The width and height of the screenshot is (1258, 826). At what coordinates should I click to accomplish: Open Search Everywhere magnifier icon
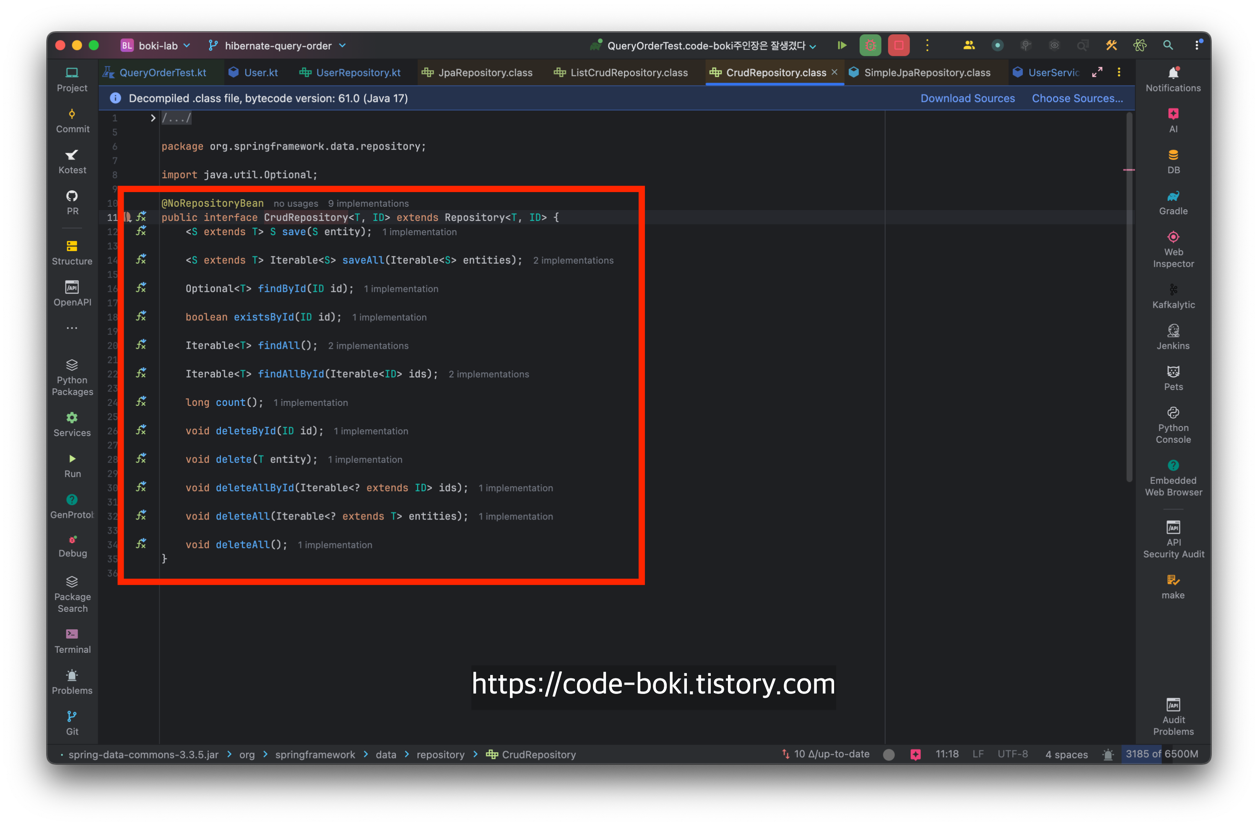click(1167, 45)
